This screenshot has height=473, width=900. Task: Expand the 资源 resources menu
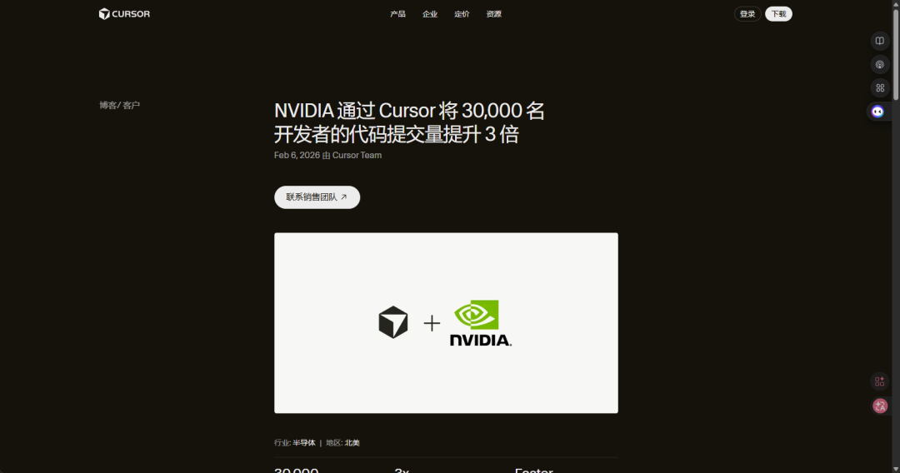point(493,14)
